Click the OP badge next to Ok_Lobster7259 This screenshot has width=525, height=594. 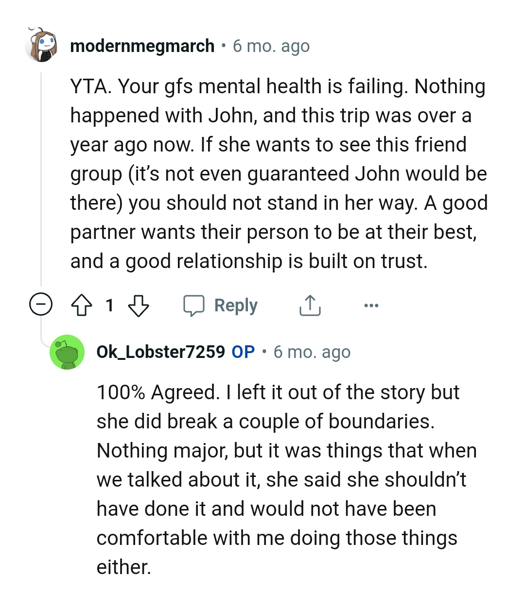243,352
